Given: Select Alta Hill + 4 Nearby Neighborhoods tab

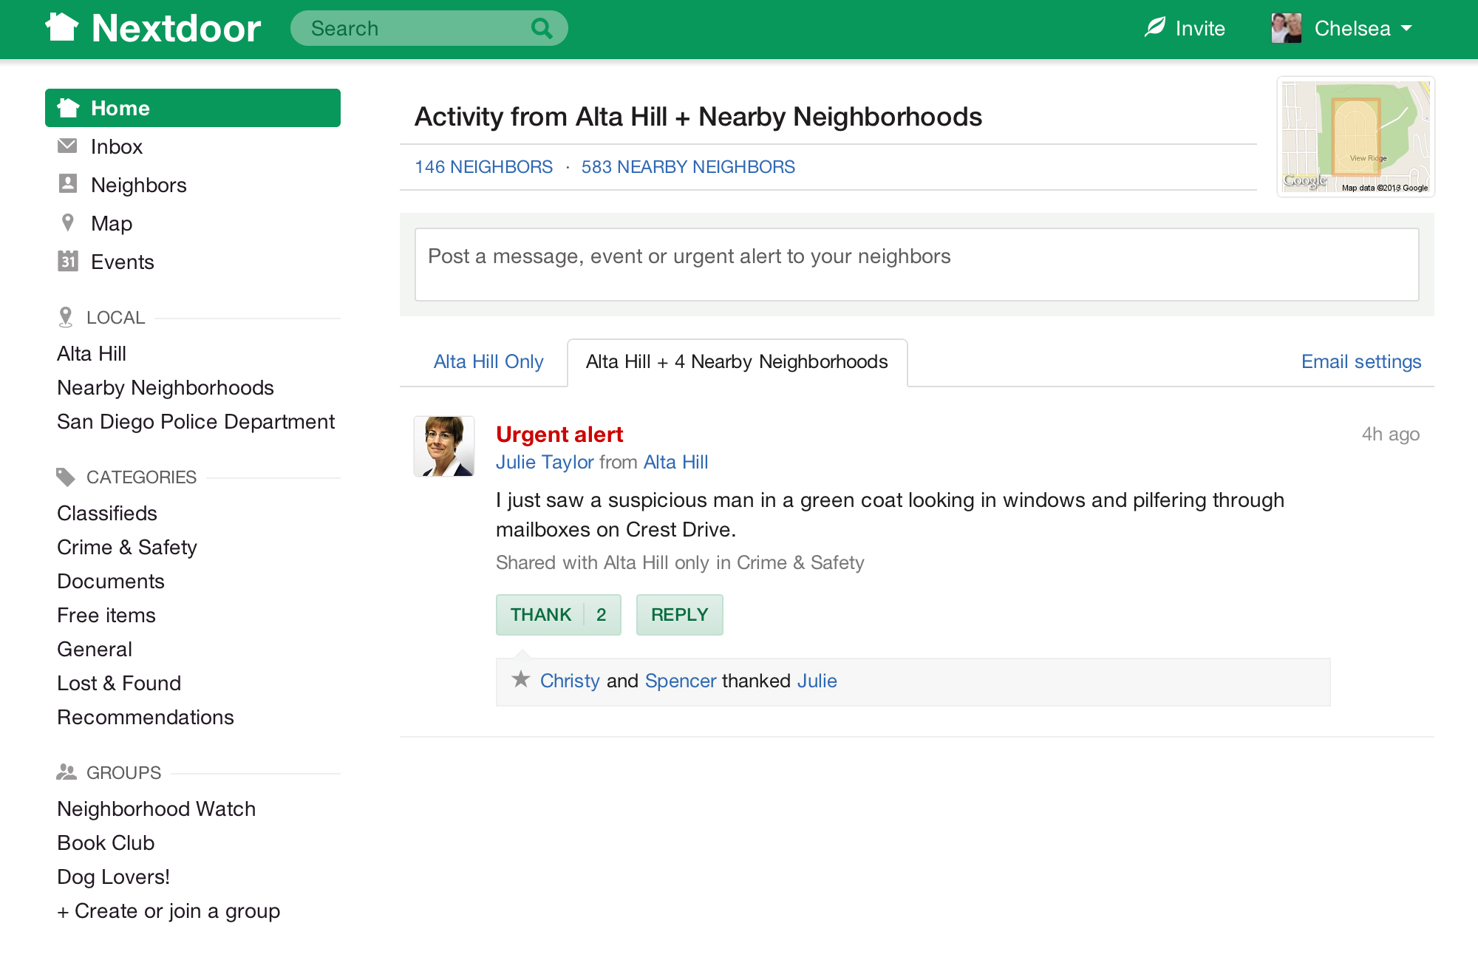Looking at the screenshot, I should tap(737, 362).
